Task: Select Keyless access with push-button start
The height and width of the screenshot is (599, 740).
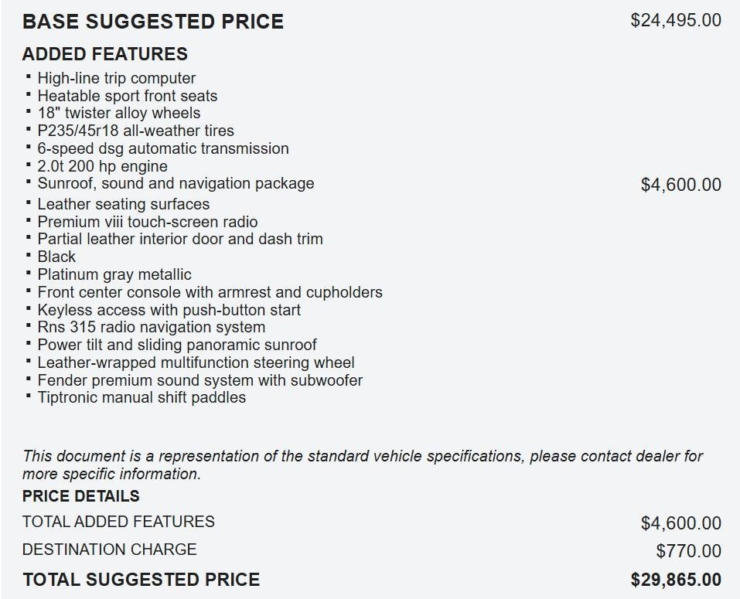Action: click(169, 310)
